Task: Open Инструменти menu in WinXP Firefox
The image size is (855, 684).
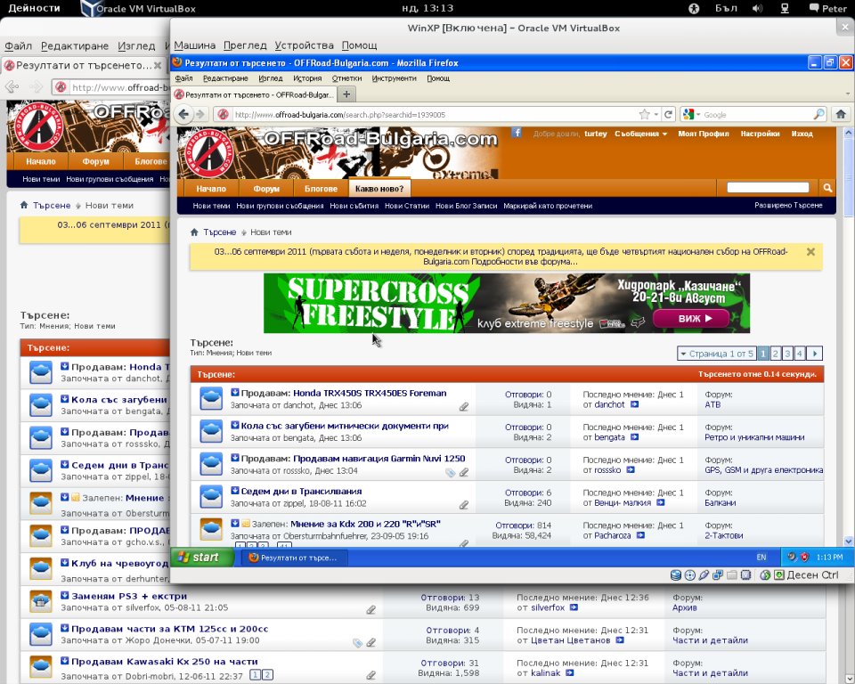Action: click(394, 78)
